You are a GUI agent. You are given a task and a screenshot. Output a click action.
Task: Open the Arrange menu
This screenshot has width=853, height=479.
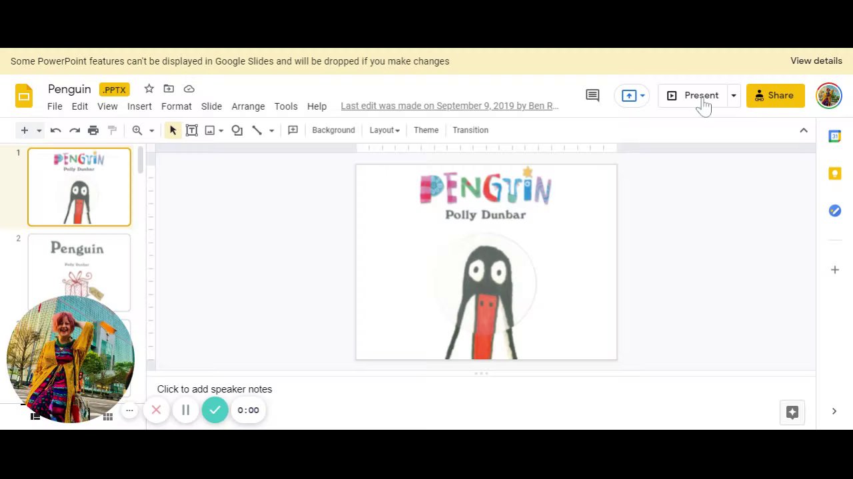(248, 106)
